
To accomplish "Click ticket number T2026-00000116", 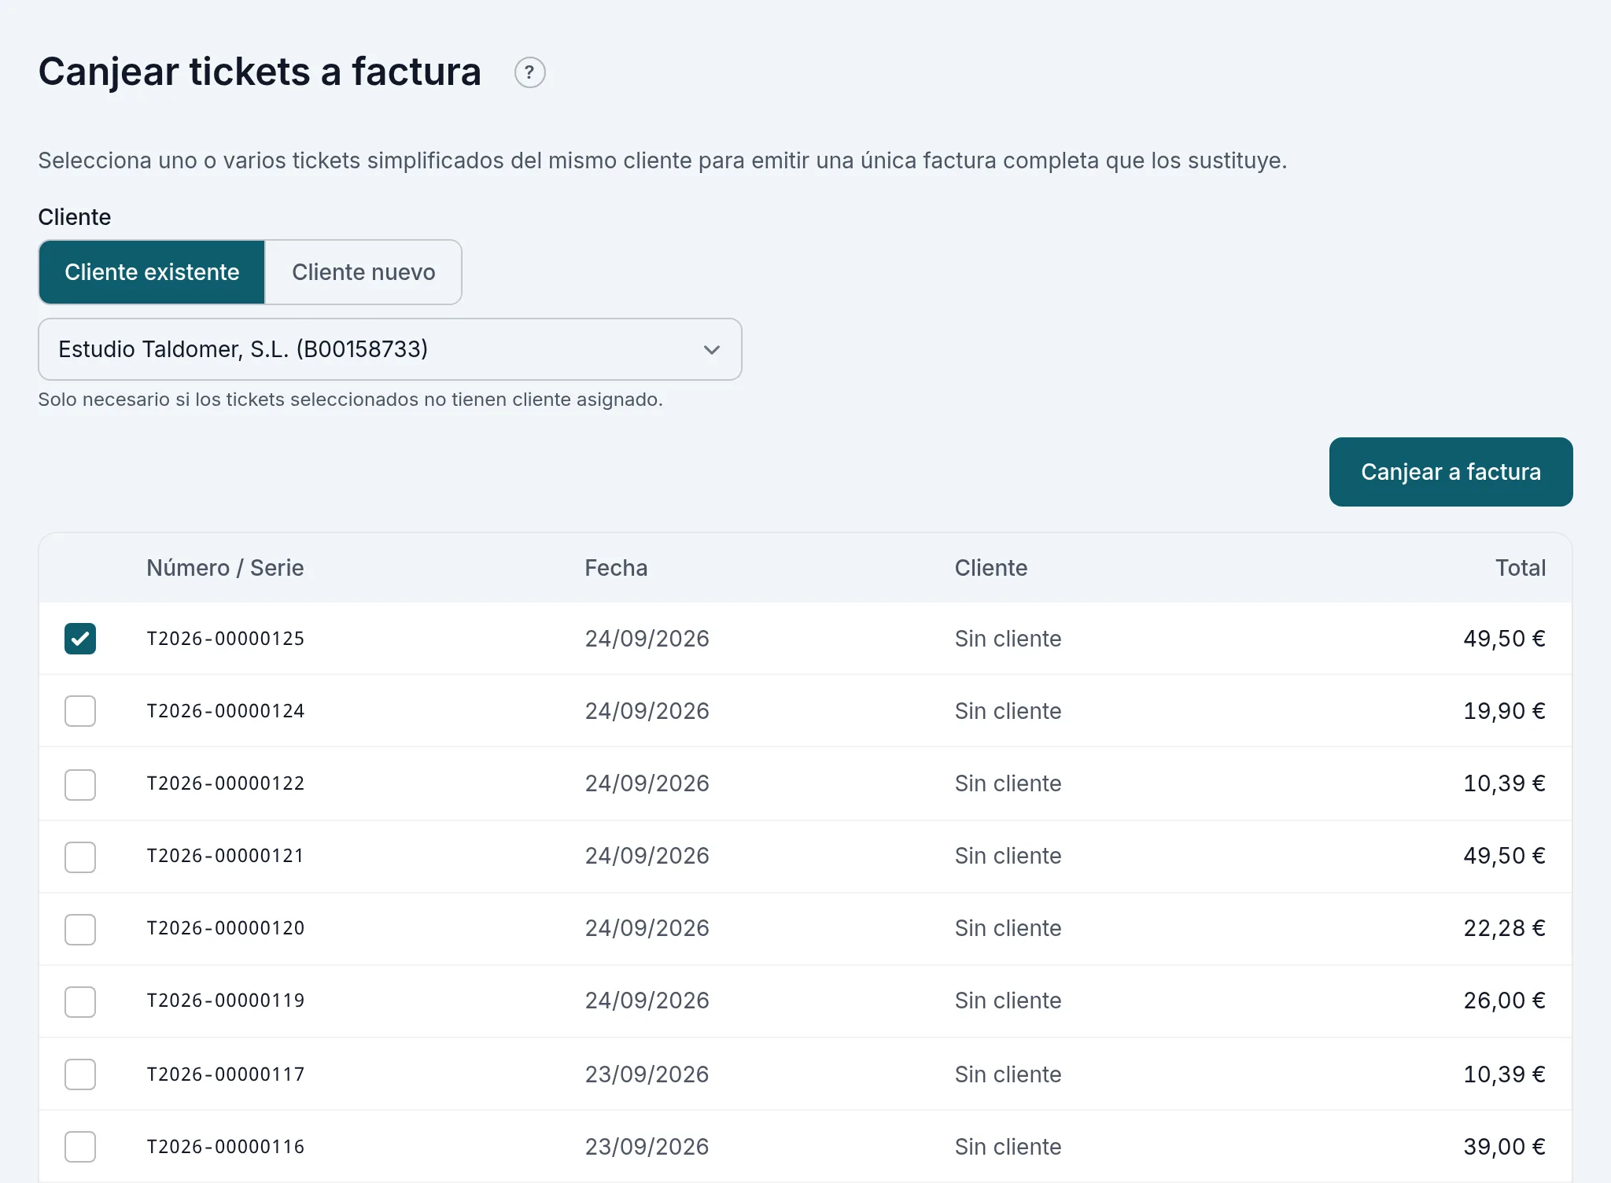I will pyautogui.click(x=225, y=1147).
